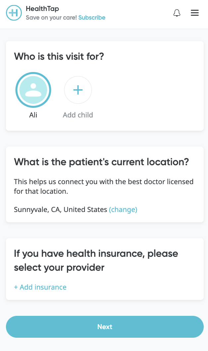Click the patient's current location heading
The image size is (208, 351).
pos(101,162)
